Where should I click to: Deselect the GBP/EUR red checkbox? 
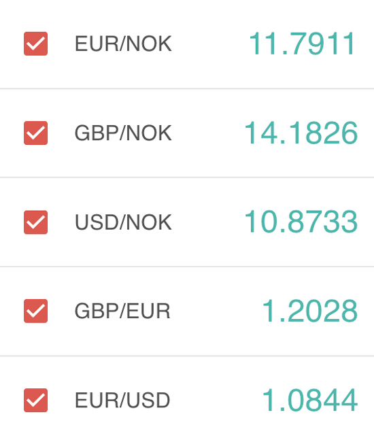click(35, 311)
